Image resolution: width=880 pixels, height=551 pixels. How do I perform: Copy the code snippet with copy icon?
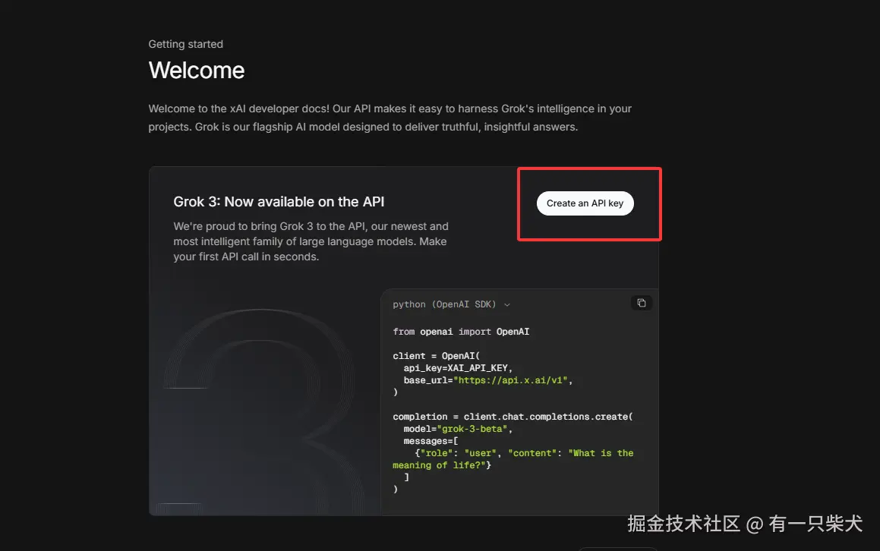point(642,303)
